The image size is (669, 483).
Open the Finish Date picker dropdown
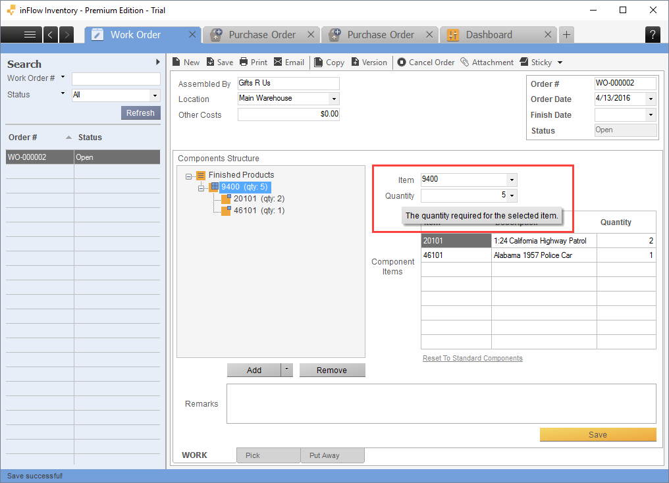pos(651,114)
